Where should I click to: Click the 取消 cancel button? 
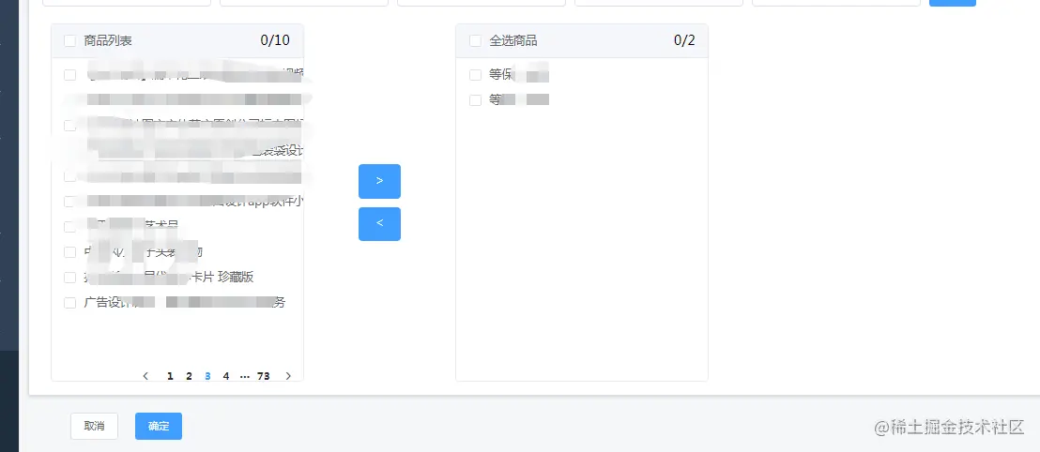(x=94, y=426)
